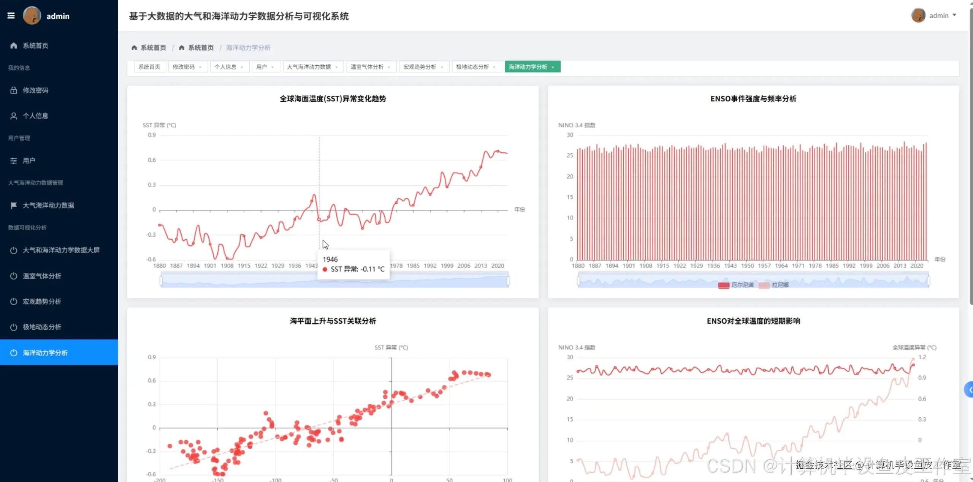Click the flag icon for 大气海洋动力数据
Viewport: 973px width, 482px height.
pos(14,205)
